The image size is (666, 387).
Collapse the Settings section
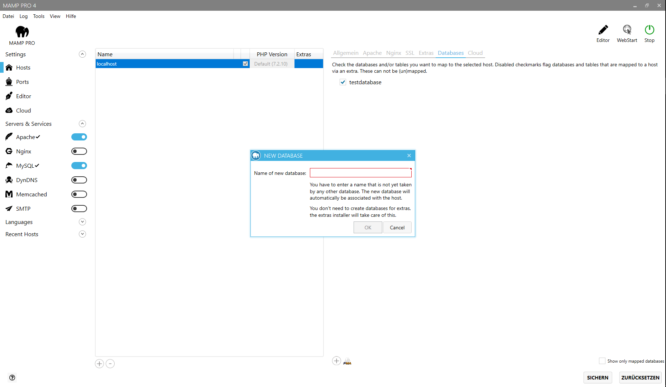pyautogui.click(x=82, y=54)
